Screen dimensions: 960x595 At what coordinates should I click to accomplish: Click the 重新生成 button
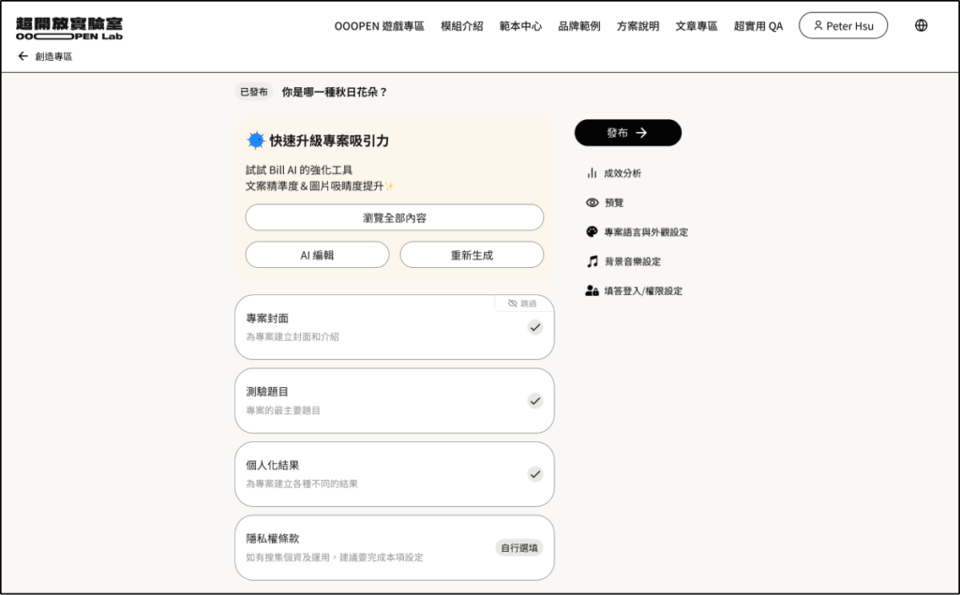[x=472, y=255]
